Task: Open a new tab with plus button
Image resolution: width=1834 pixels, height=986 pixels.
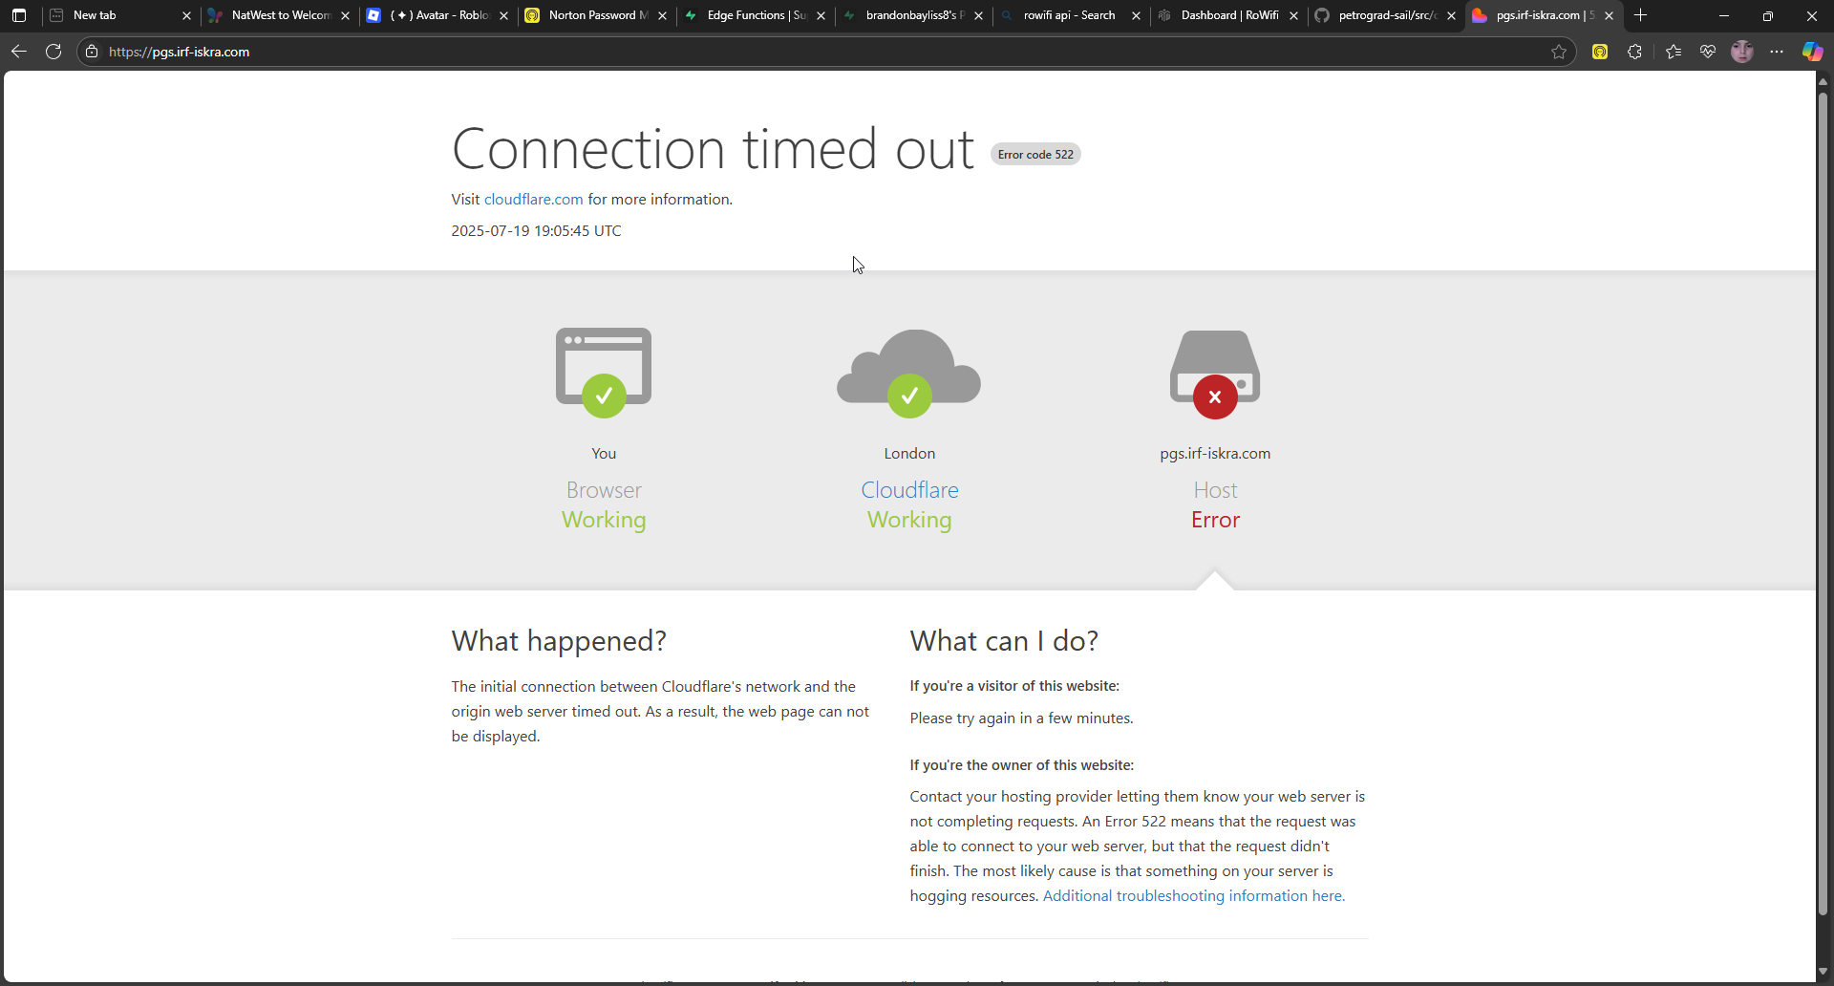Action: point(1641,15)
